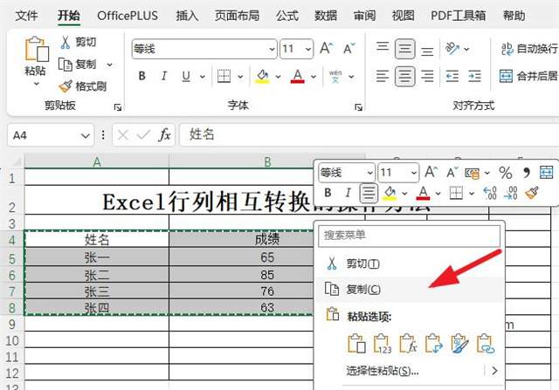The image size is (559, 390).
Task: Open the ribbon font size dropdown 11
Action: (308, 49)
